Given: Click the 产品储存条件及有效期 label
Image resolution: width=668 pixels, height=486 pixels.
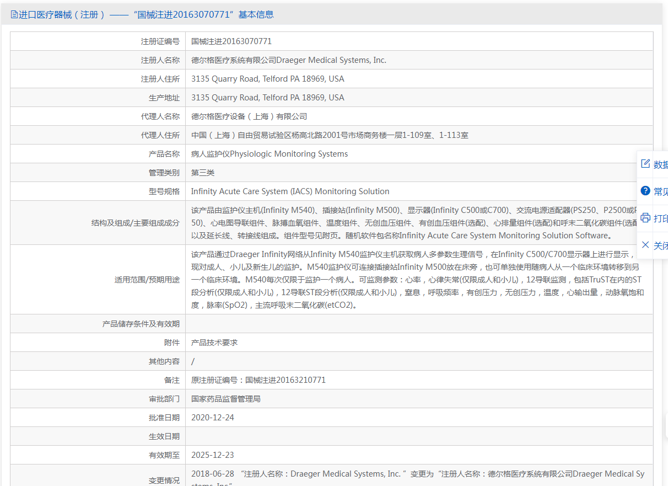Looking at the screenshot, I should pyautogui.click(x=141, y=324).
